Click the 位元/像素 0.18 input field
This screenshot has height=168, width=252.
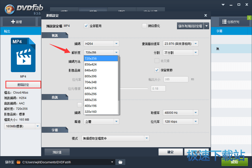click(x=158, y=89)
